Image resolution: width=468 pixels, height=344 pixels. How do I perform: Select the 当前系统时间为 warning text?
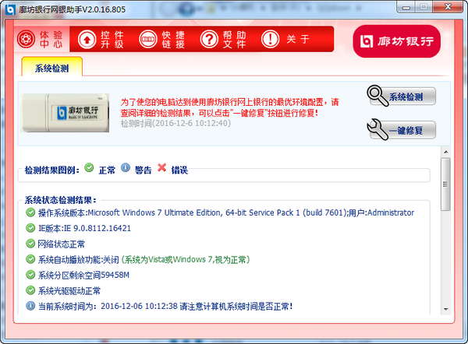click(x=165, y=306)
